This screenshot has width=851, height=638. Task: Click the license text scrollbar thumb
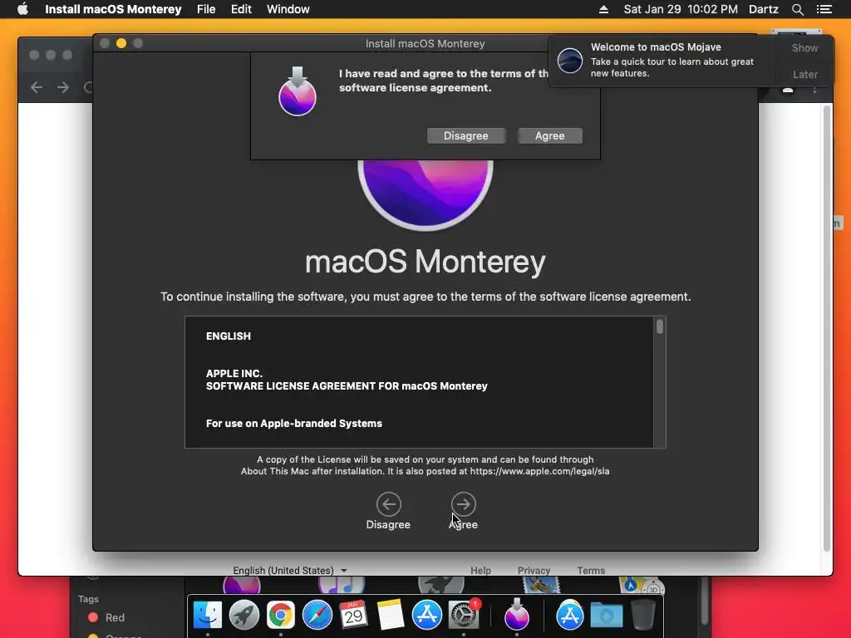(659, 326)
